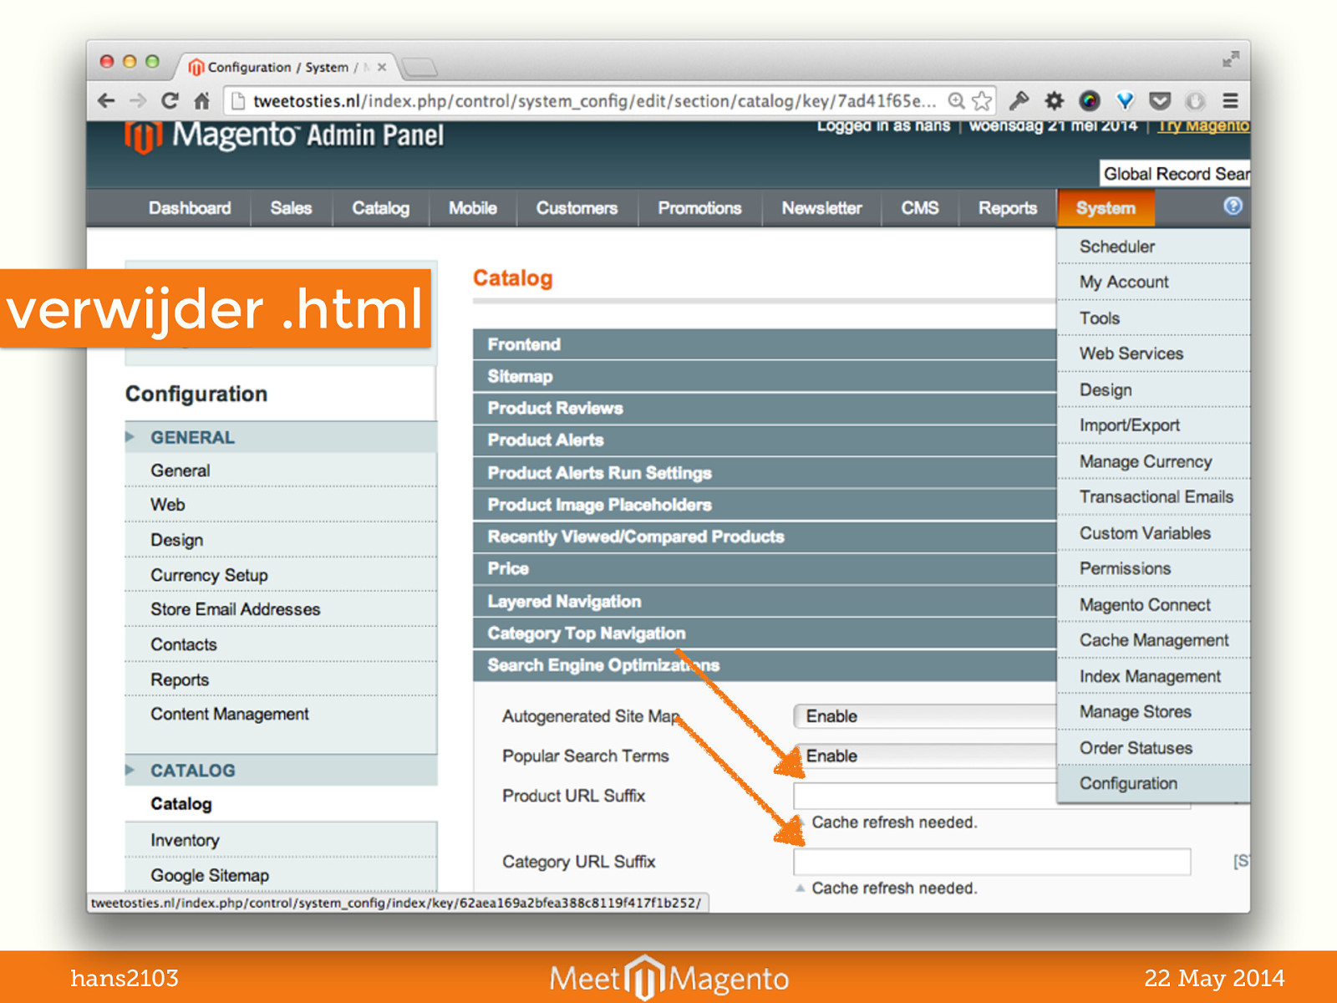Open Autogenerated Site Map dropdown
This screenshot has height=1003, width=1337.
point(925,716)
